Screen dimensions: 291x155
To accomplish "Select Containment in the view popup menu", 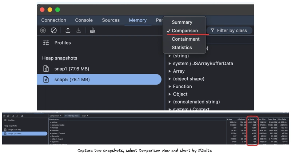I will [186, 39].
